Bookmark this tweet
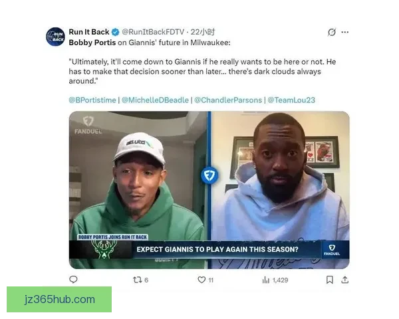399x319 pixels. [330, 280]
